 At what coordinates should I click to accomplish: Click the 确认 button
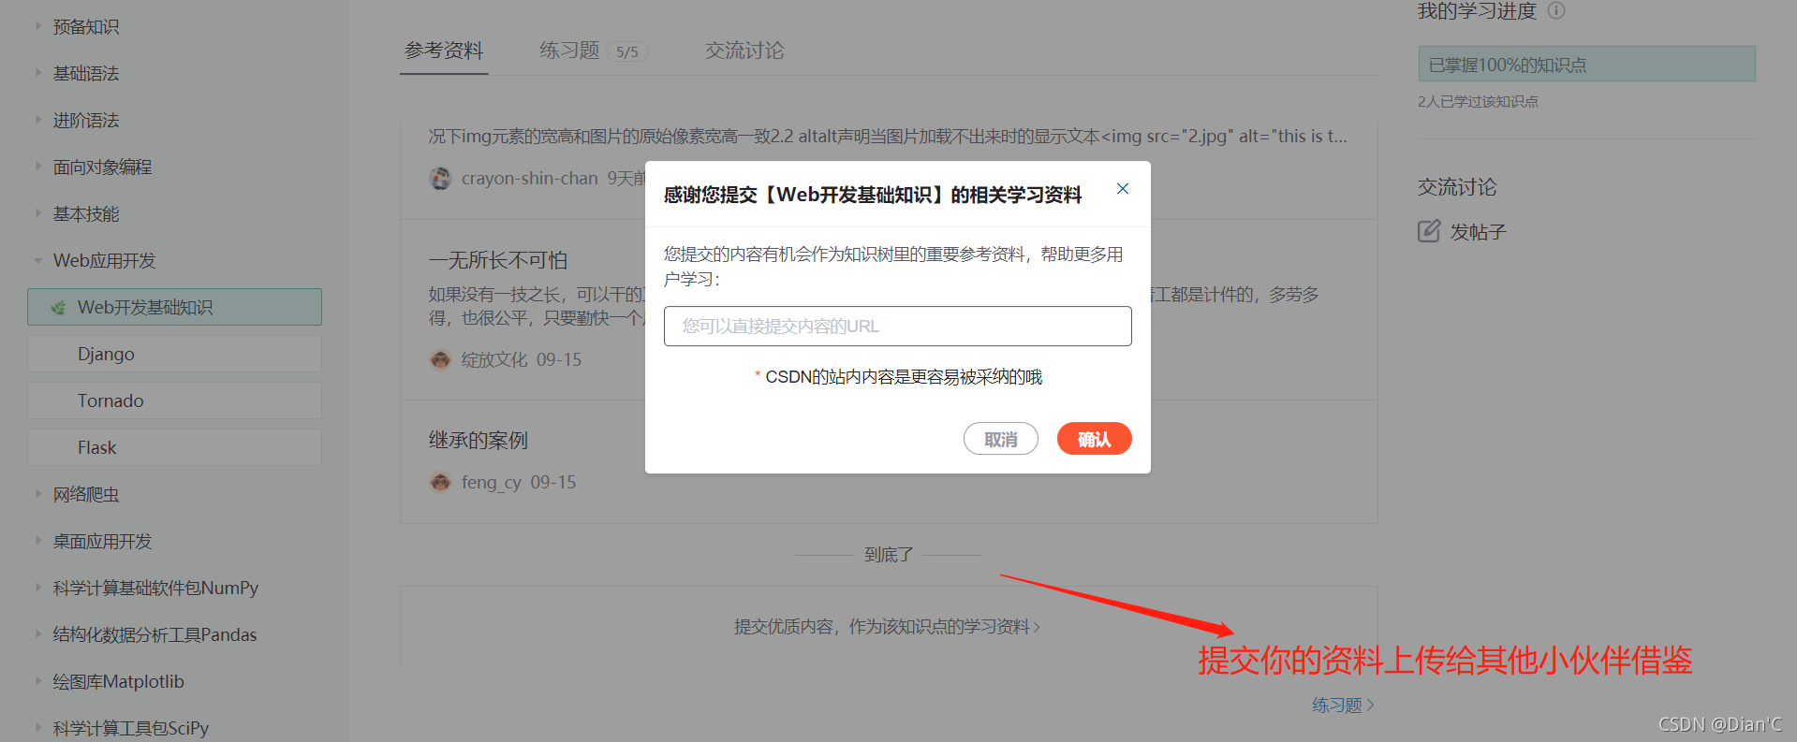coord(1094,439)
